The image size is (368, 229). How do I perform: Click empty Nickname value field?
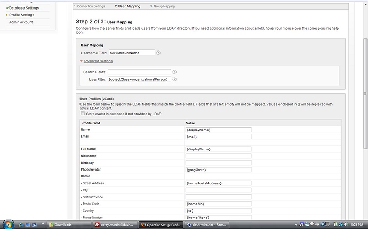point(218,156)
